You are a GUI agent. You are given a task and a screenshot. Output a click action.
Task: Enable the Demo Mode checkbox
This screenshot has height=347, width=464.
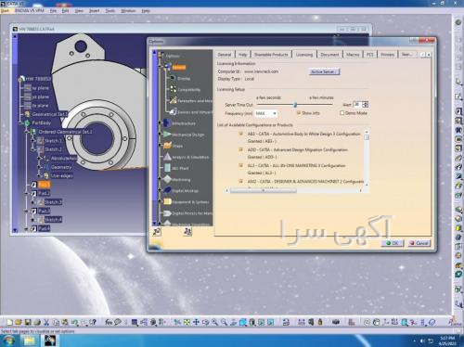click(x=342, y=113)
